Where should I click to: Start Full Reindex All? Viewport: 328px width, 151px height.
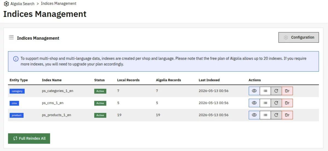click(29, 138)
